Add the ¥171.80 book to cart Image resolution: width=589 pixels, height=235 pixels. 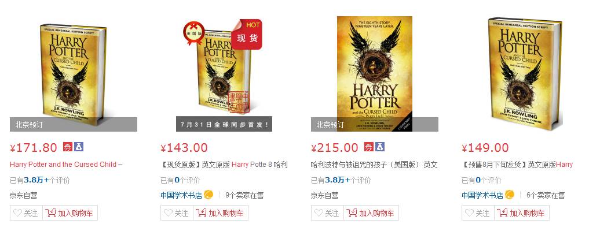coord(70,213)
